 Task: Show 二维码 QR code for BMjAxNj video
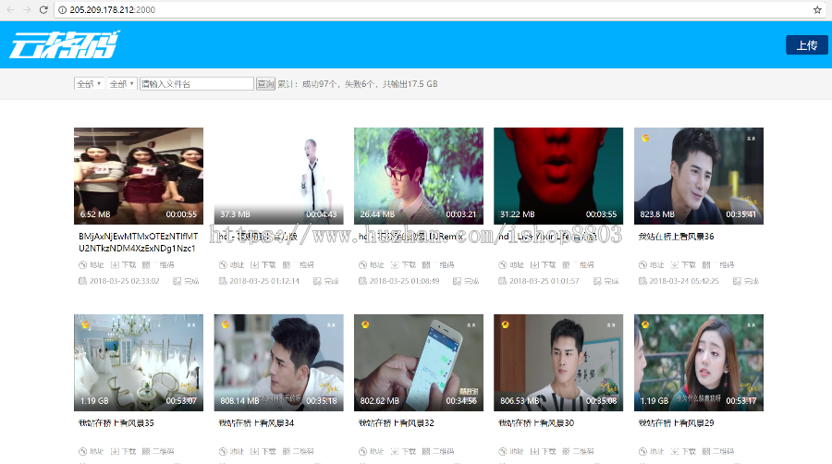[158, 264]
